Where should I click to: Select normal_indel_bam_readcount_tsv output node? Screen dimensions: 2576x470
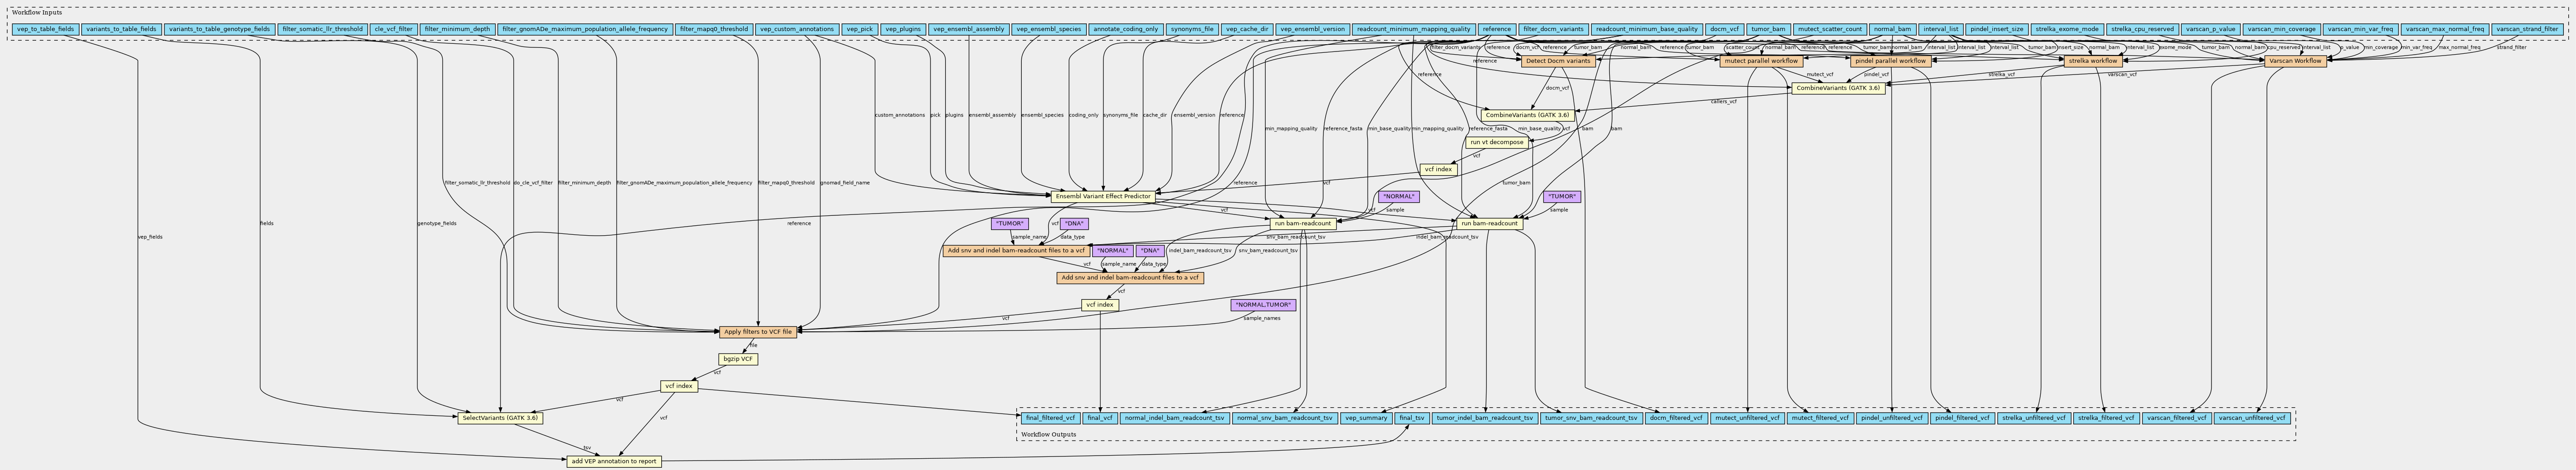(1175, 417)
